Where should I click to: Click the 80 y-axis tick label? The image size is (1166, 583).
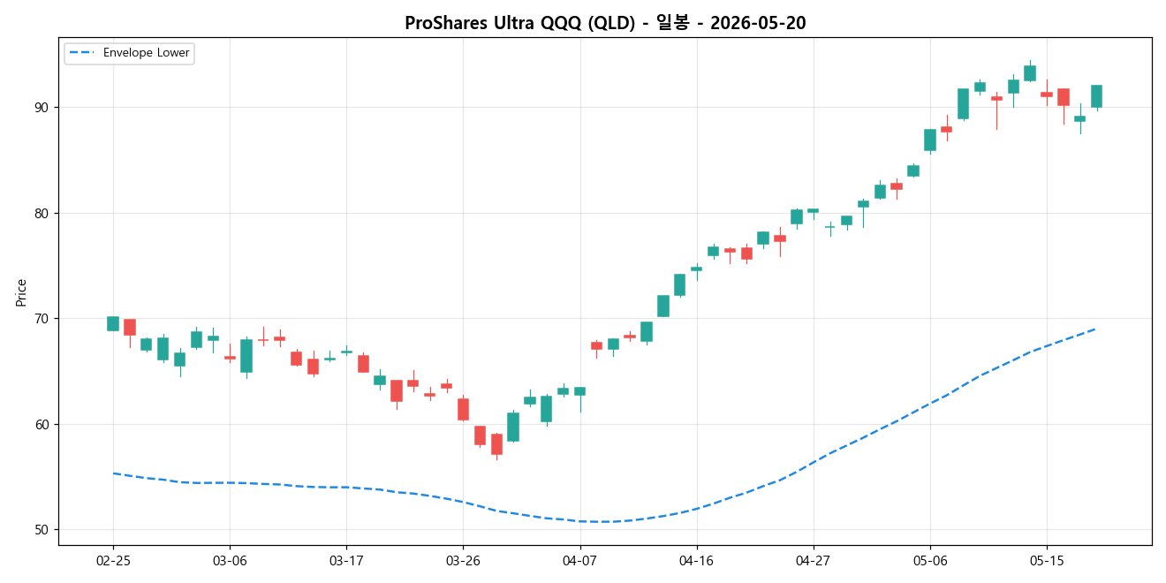(43, 213)
